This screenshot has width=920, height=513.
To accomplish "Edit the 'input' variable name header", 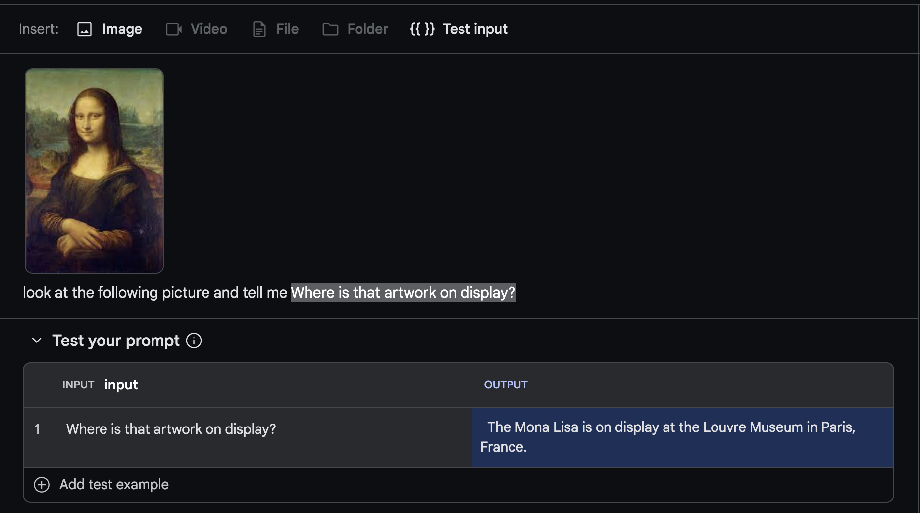I will 121,385.
